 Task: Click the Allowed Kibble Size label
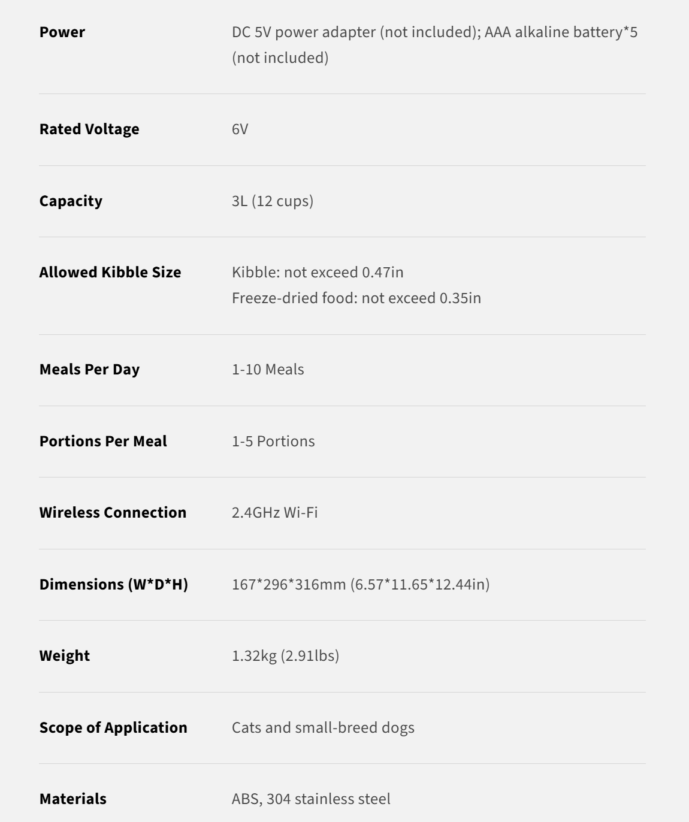click(x=110, y=273)
